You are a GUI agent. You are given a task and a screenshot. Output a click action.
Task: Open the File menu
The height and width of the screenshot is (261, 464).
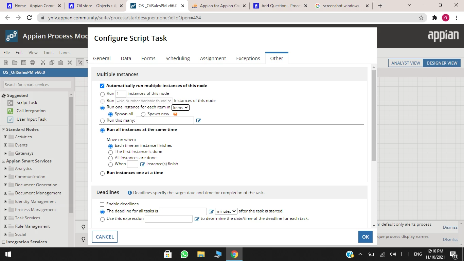click(6, 53)
